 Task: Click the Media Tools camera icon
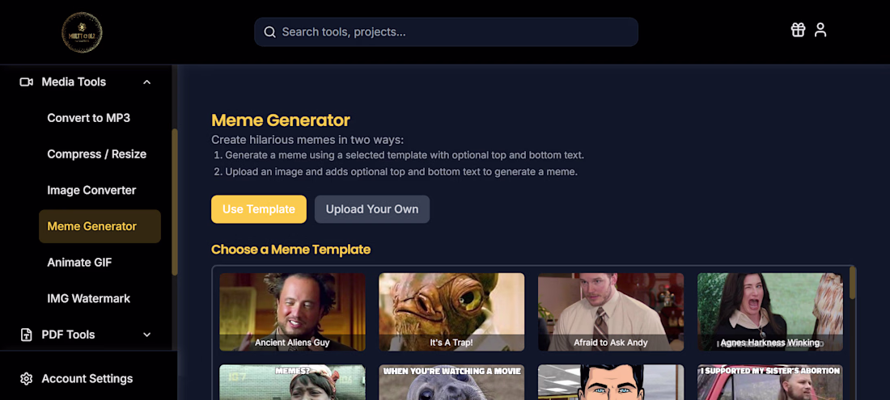(x=26, y=82)
